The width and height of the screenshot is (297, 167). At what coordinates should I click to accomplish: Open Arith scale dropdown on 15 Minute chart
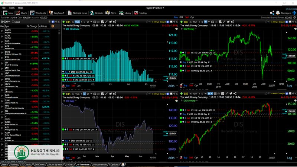pyautogui.click(x=173, y=86)
